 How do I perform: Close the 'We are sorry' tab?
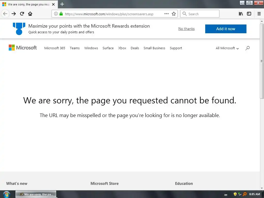click(53, 4)
